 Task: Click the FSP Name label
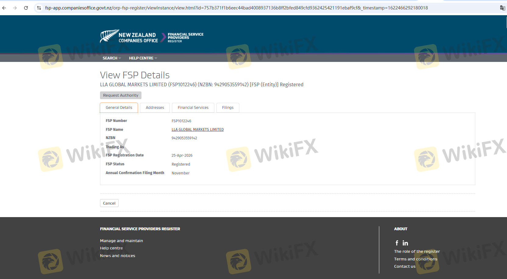pyautogui.click(x=114, y=130)
